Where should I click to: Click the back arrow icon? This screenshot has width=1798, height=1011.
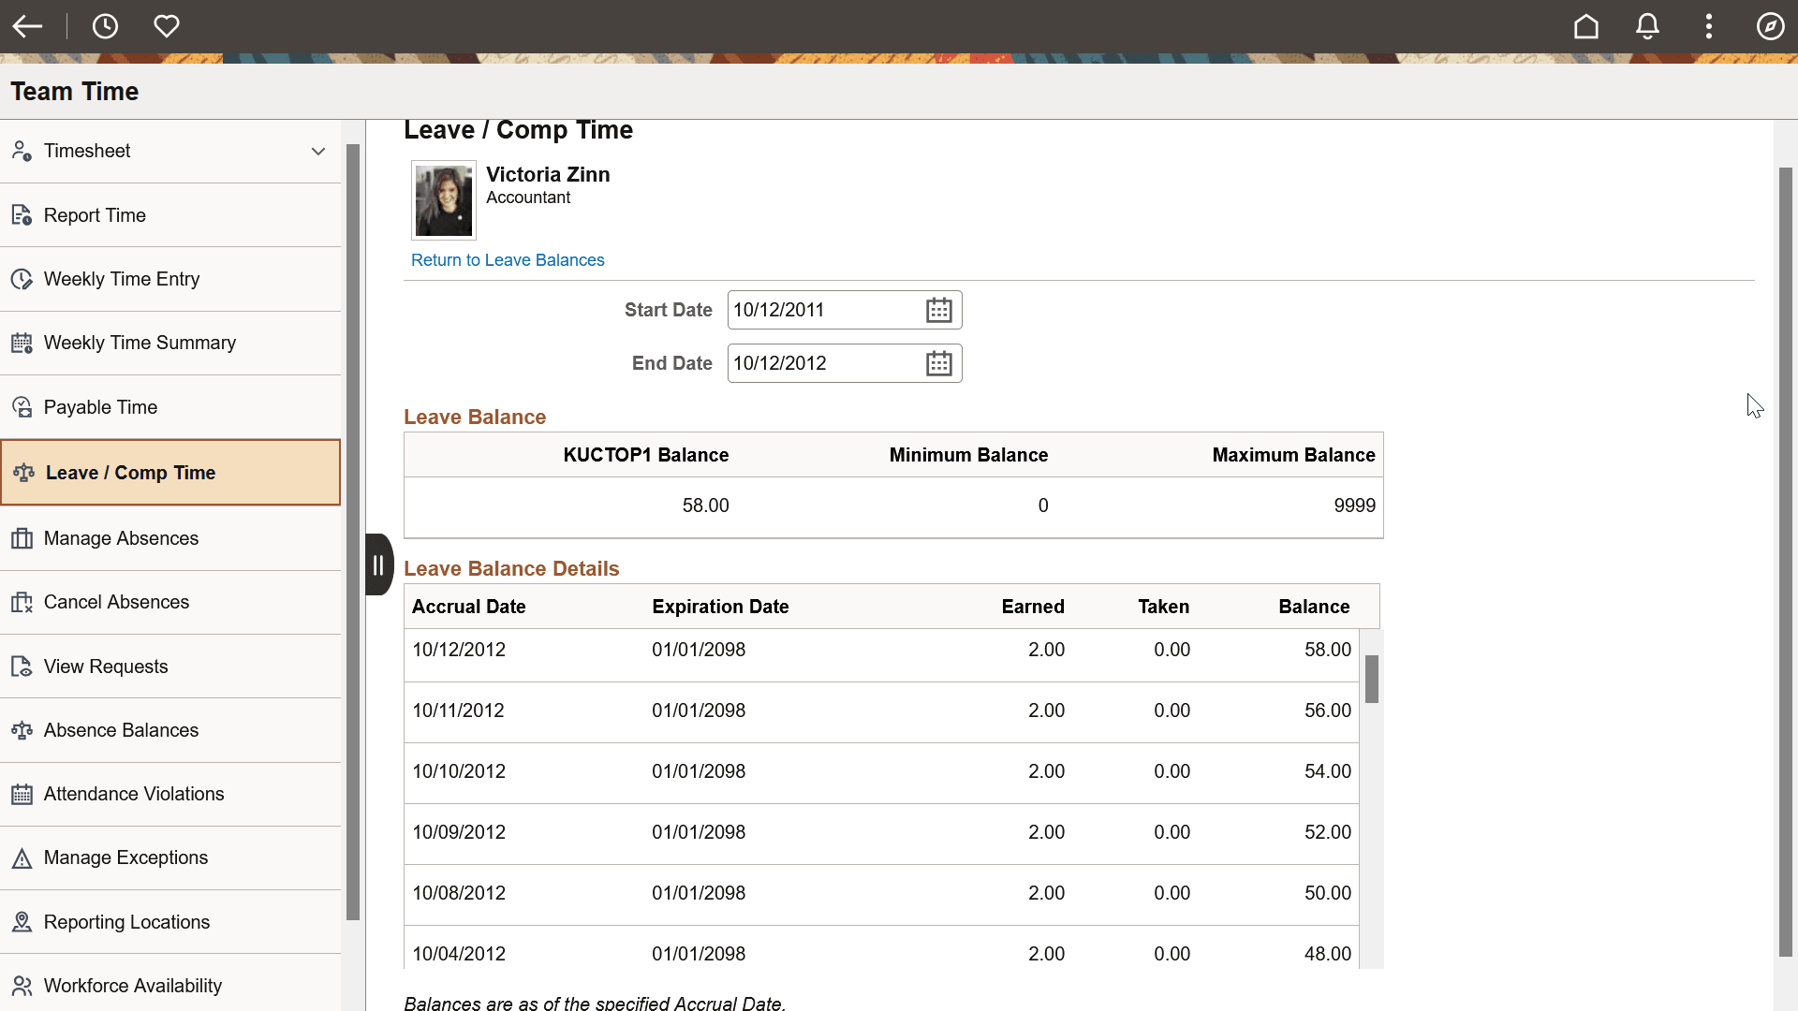coord(27,26)
